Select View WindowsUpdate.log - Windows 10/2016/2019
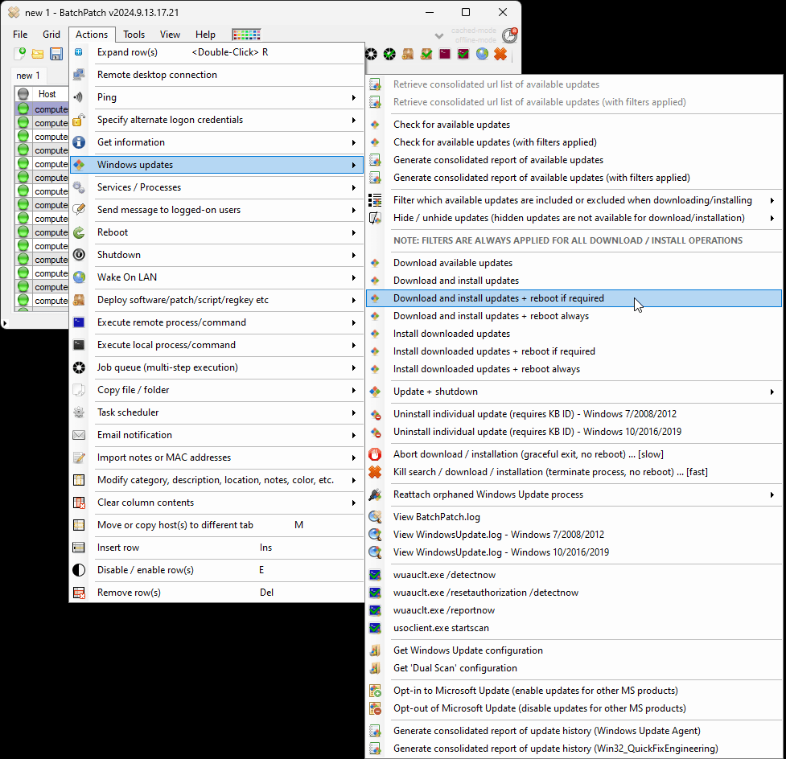 coord(501,552)
